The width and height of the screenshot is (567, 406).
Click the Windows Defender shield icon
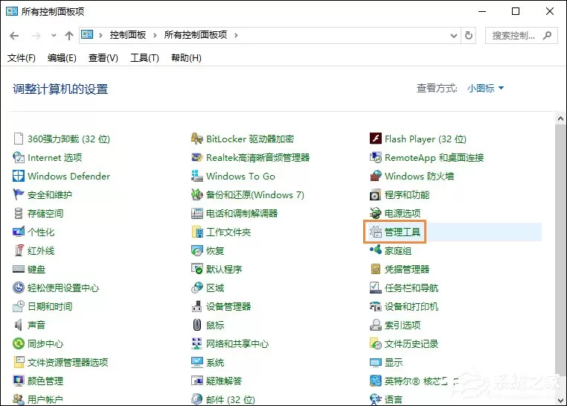tap(19, 176)
